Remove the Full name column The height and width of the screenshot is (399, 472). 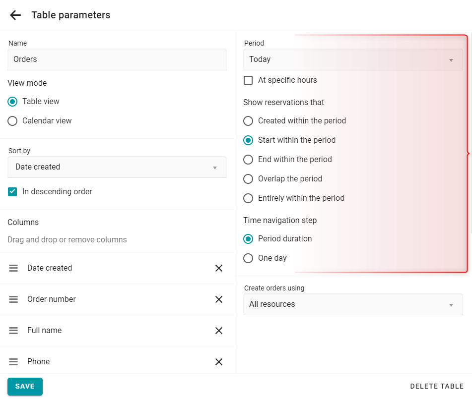(x=219, y=331)
